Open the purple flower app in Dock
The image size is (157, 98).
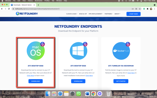[x=100, y=94]
